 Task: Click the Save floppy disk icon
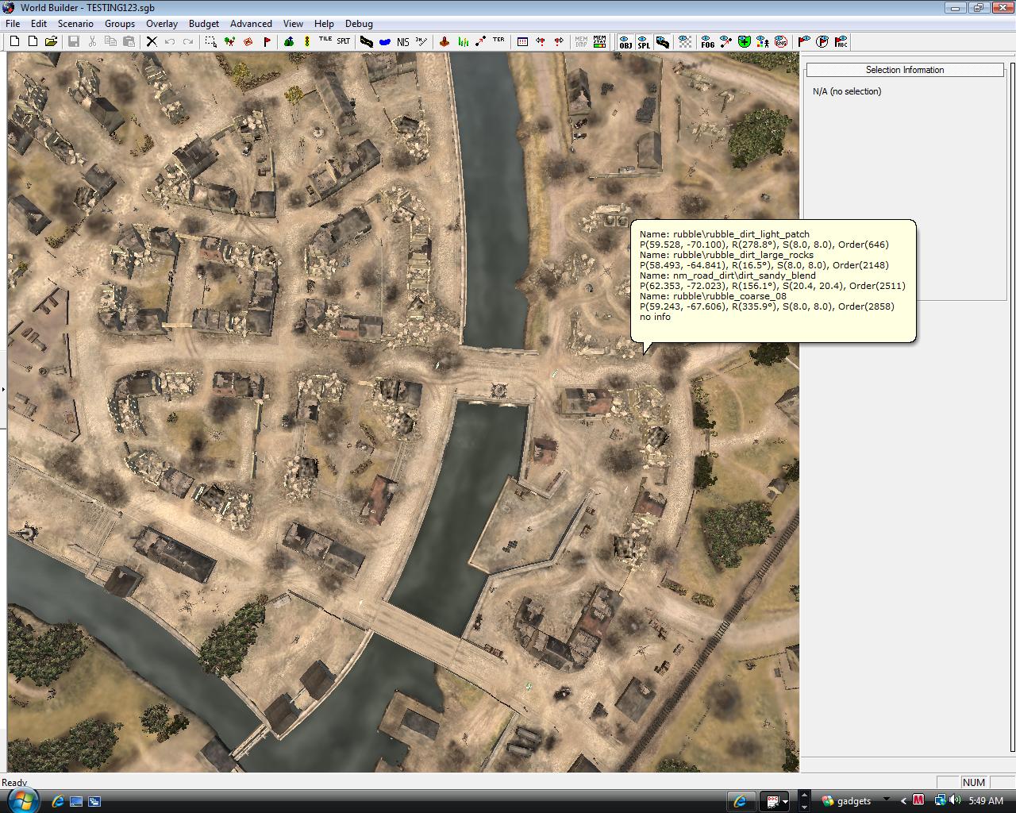[x=74, y=41]
